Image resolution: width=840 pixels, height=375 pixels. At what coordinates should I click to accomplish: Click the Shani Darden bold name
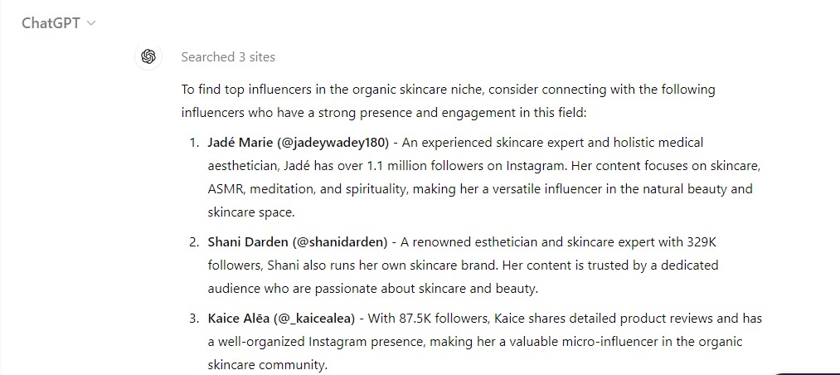pyautogui.click(x=248, y=242)
